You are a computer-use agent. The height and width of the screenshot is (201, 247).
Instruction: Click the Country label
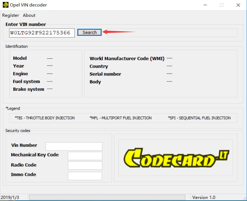pyautogui.click(x=99, y=66)
